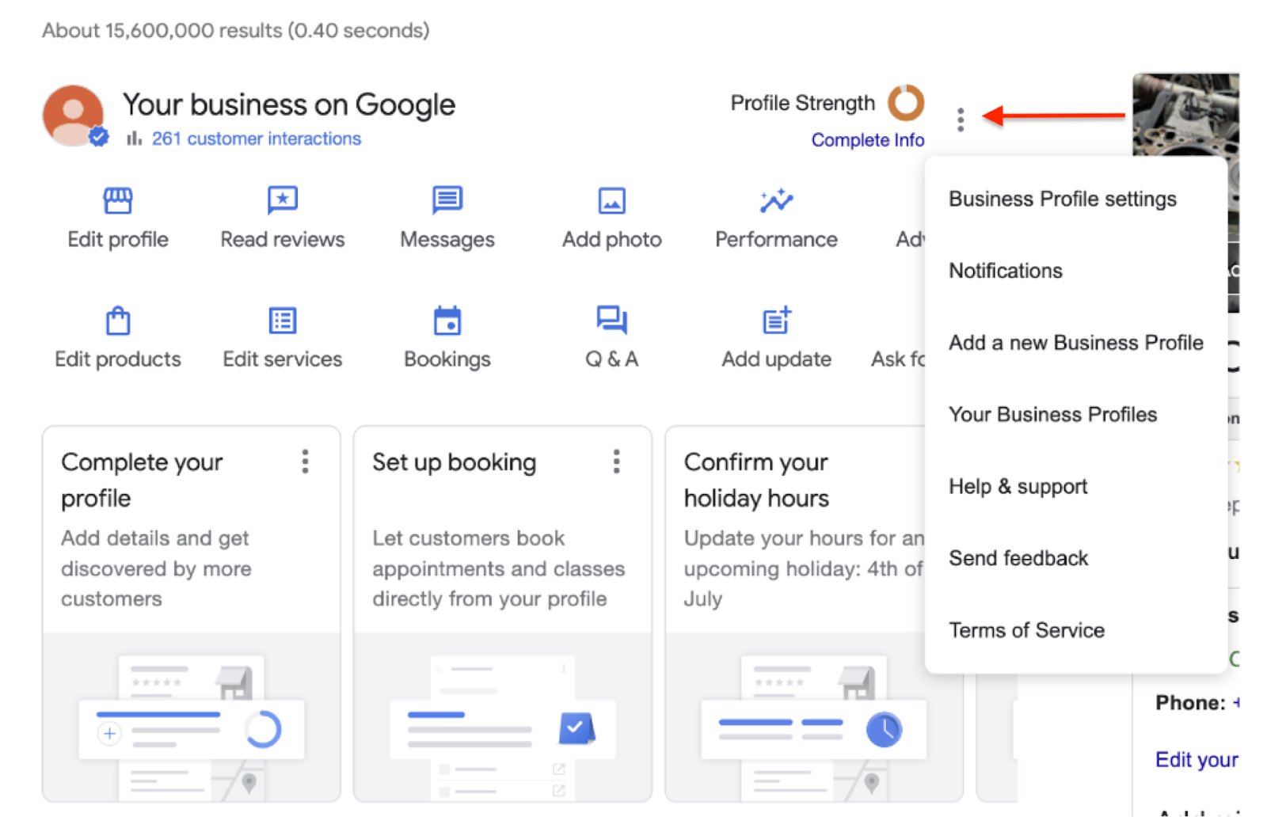This screenshot has width=1267, height=828.
Task: Click the business profile avatar picture
Action: (73, 116)
